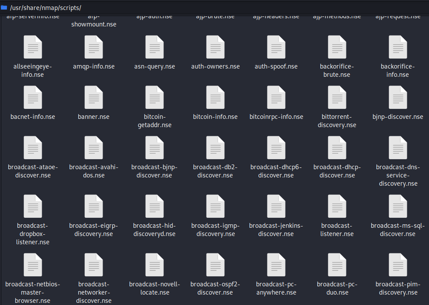Select the broadcast-igmp-discovery.nse file icon
This screenshot has width=429, height=305.
[x=215, y=206]
